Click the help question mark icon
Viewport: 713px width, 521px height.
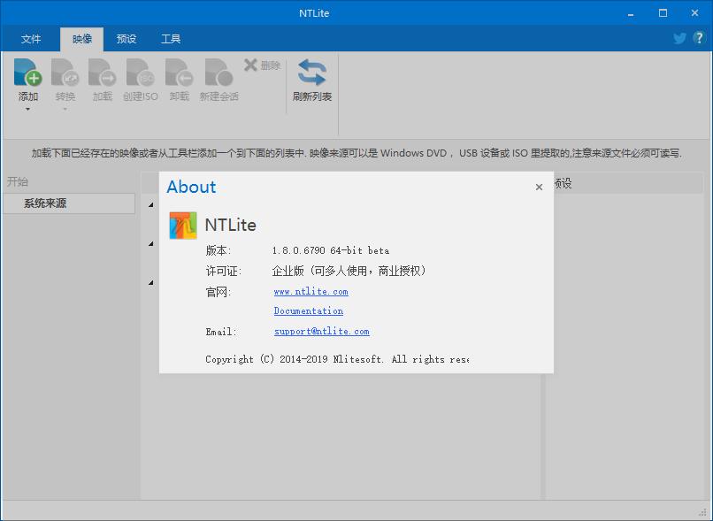(699, 38)
